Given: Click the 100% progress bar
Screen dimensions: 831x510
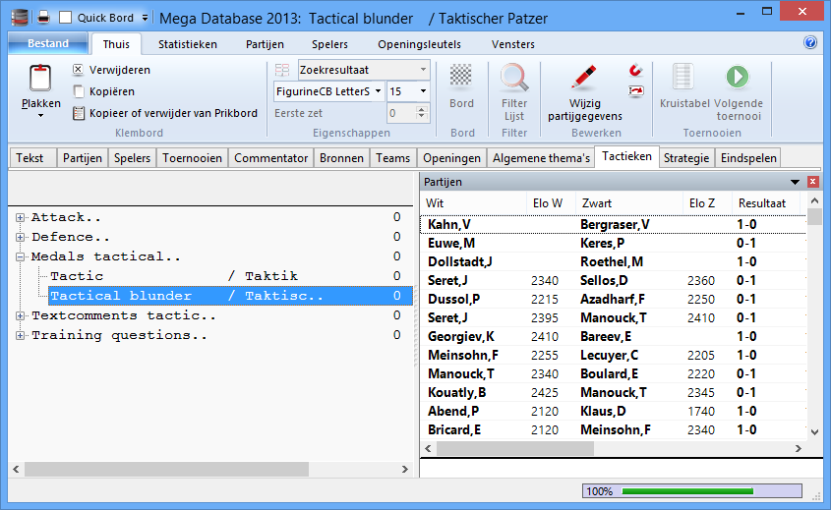Looking at the screenshot, I should pyautogui.click(x=692, y=491).
